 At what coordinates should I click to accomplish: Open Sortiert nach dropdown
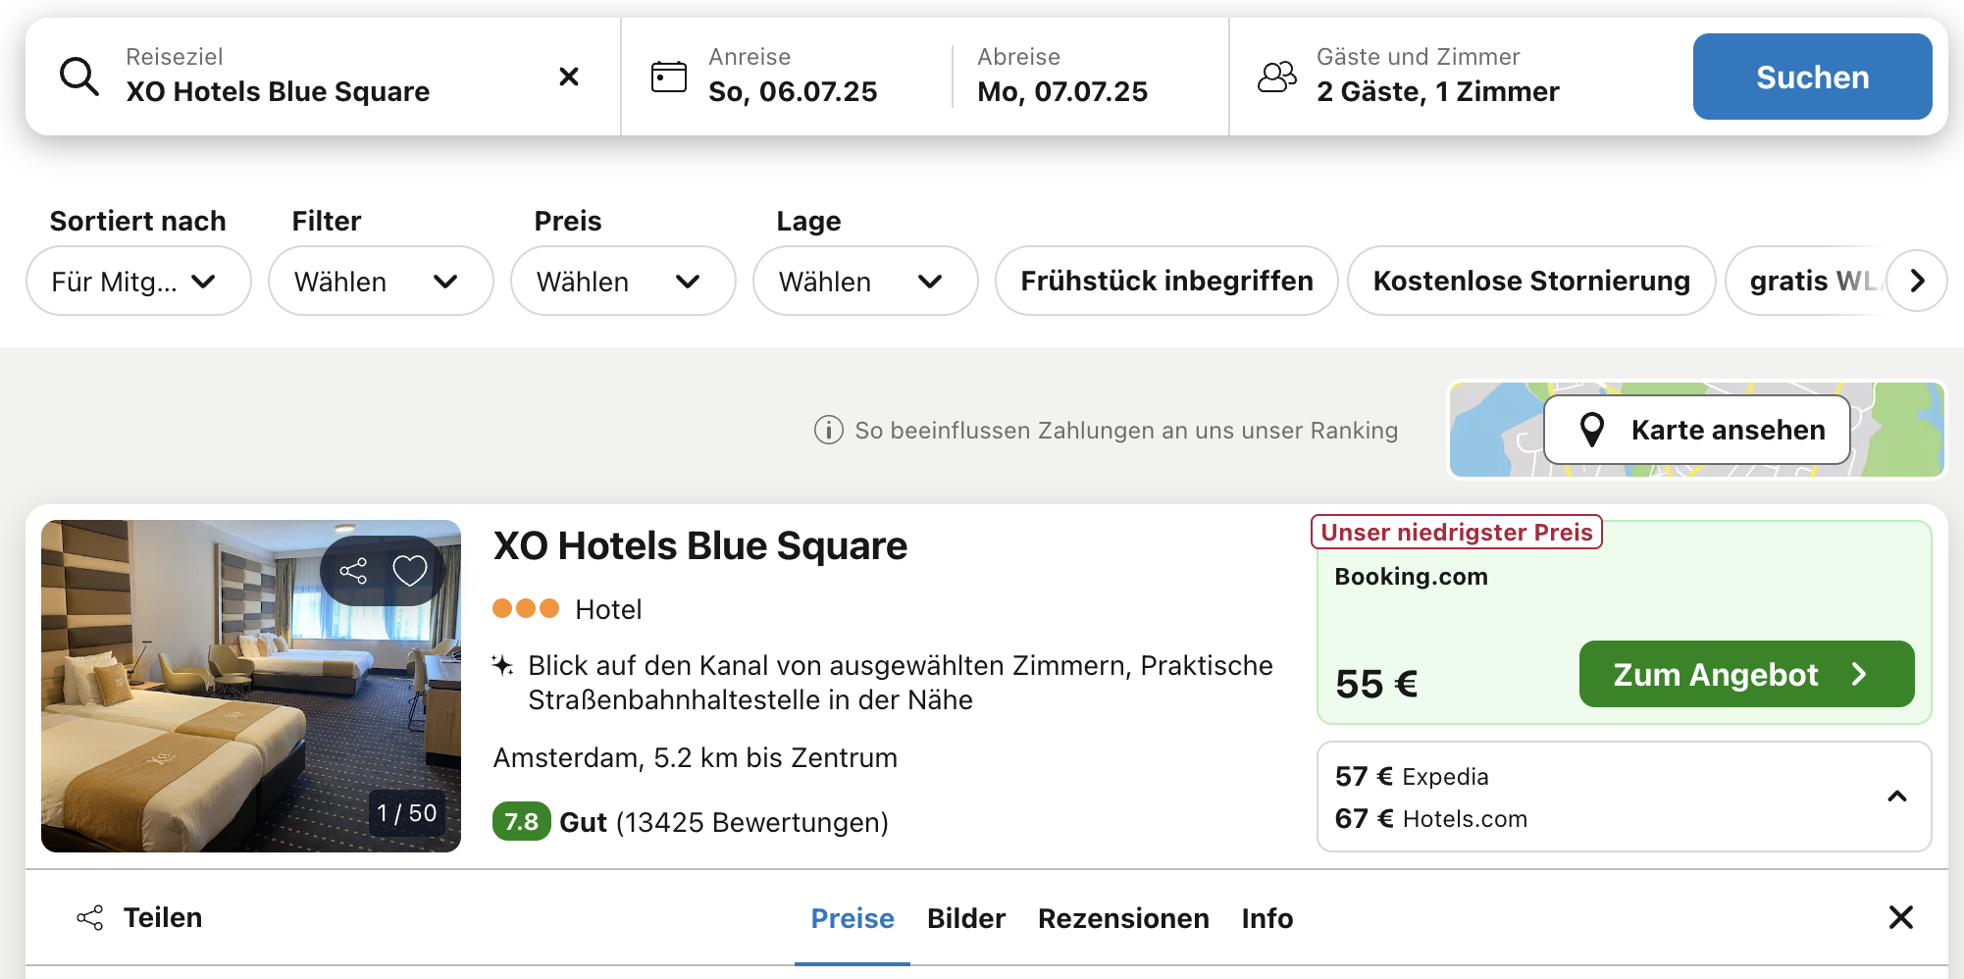click(x=138, y=282)
